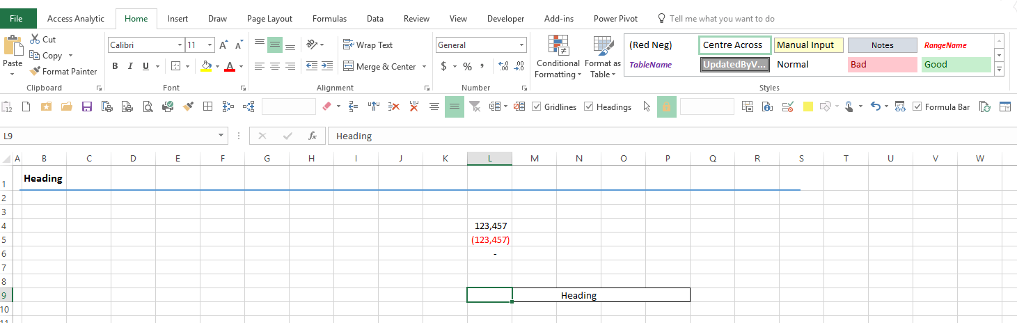
Task: Expand the Merge & Center dropdown arrow
Action: coord(423,67)
